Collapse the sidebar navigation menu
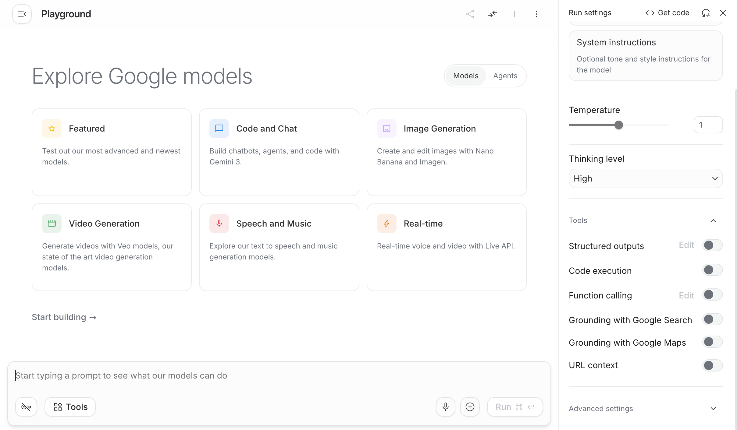737x430 pixels. [x=22, y=14]
